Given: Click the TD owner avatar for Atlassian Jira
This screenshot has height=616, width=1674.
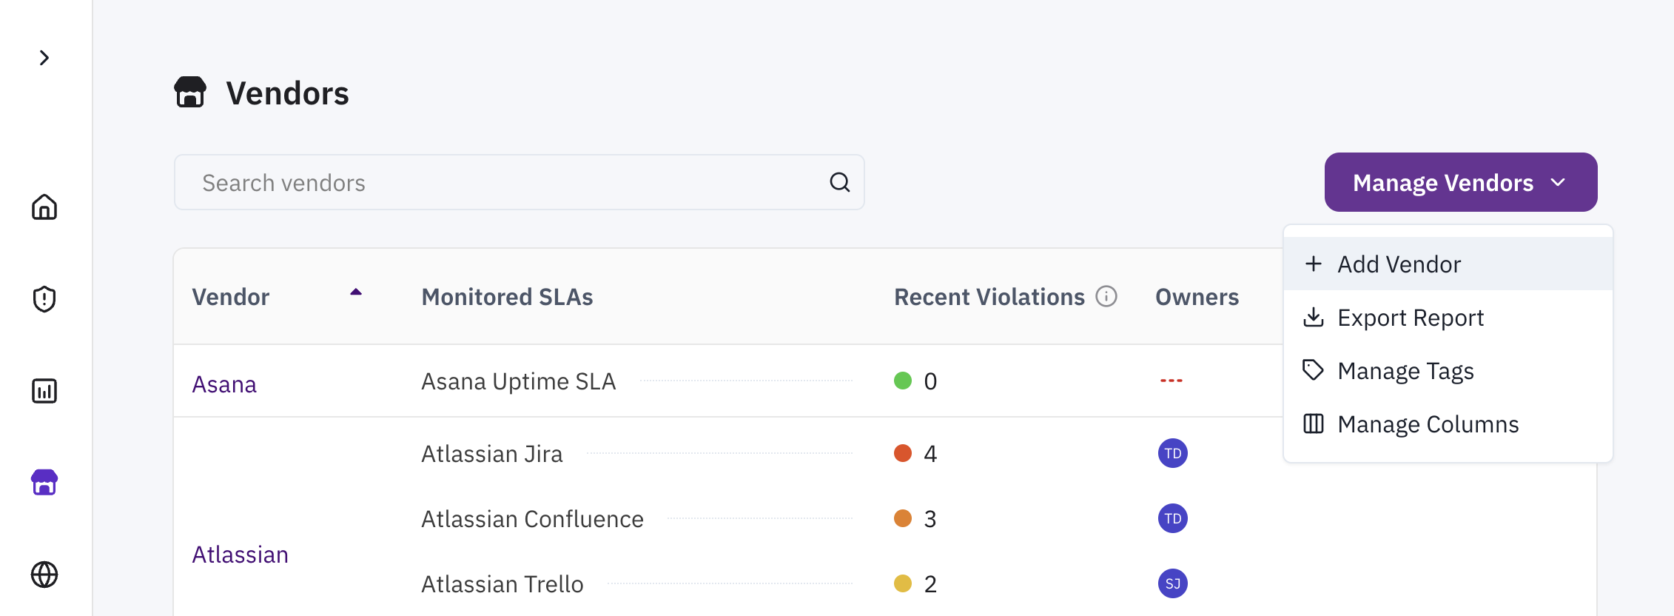Looking at the screenshot, I should tap(1172, 453).
